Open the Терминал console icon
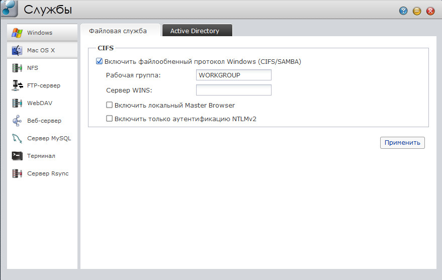442x280 pixels. (18, 156)
